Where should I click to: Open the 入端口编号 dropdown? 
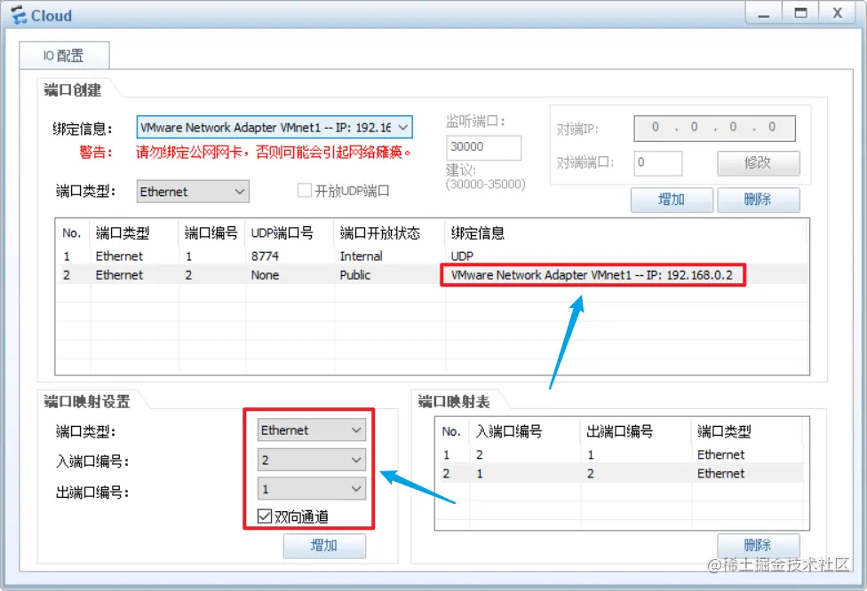click(x=311, y=460)
